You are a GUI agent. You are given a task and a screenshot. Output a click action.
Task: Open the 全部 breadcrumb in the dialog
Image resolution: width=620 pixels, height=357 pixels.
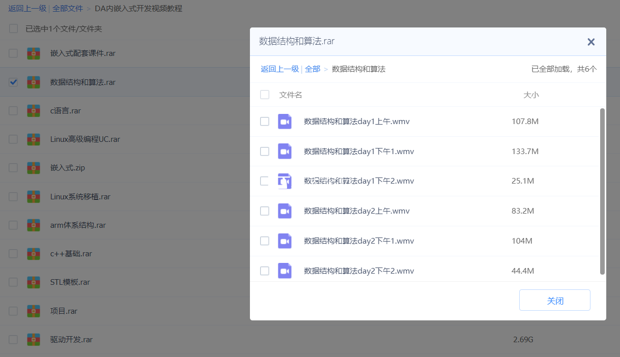point(313,69)
